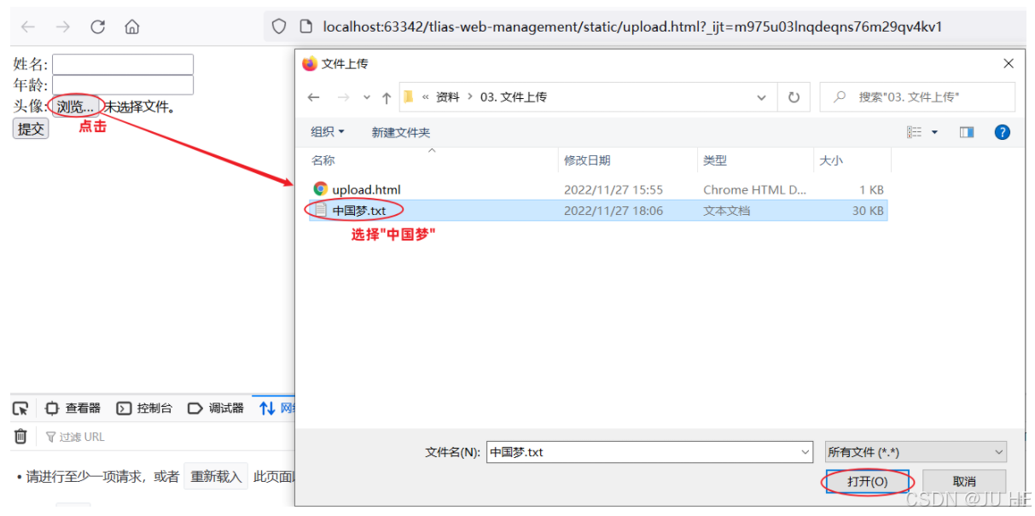
Task: Click the 姓名 text field
Action: pyautogui.click(x=123, y=64)
